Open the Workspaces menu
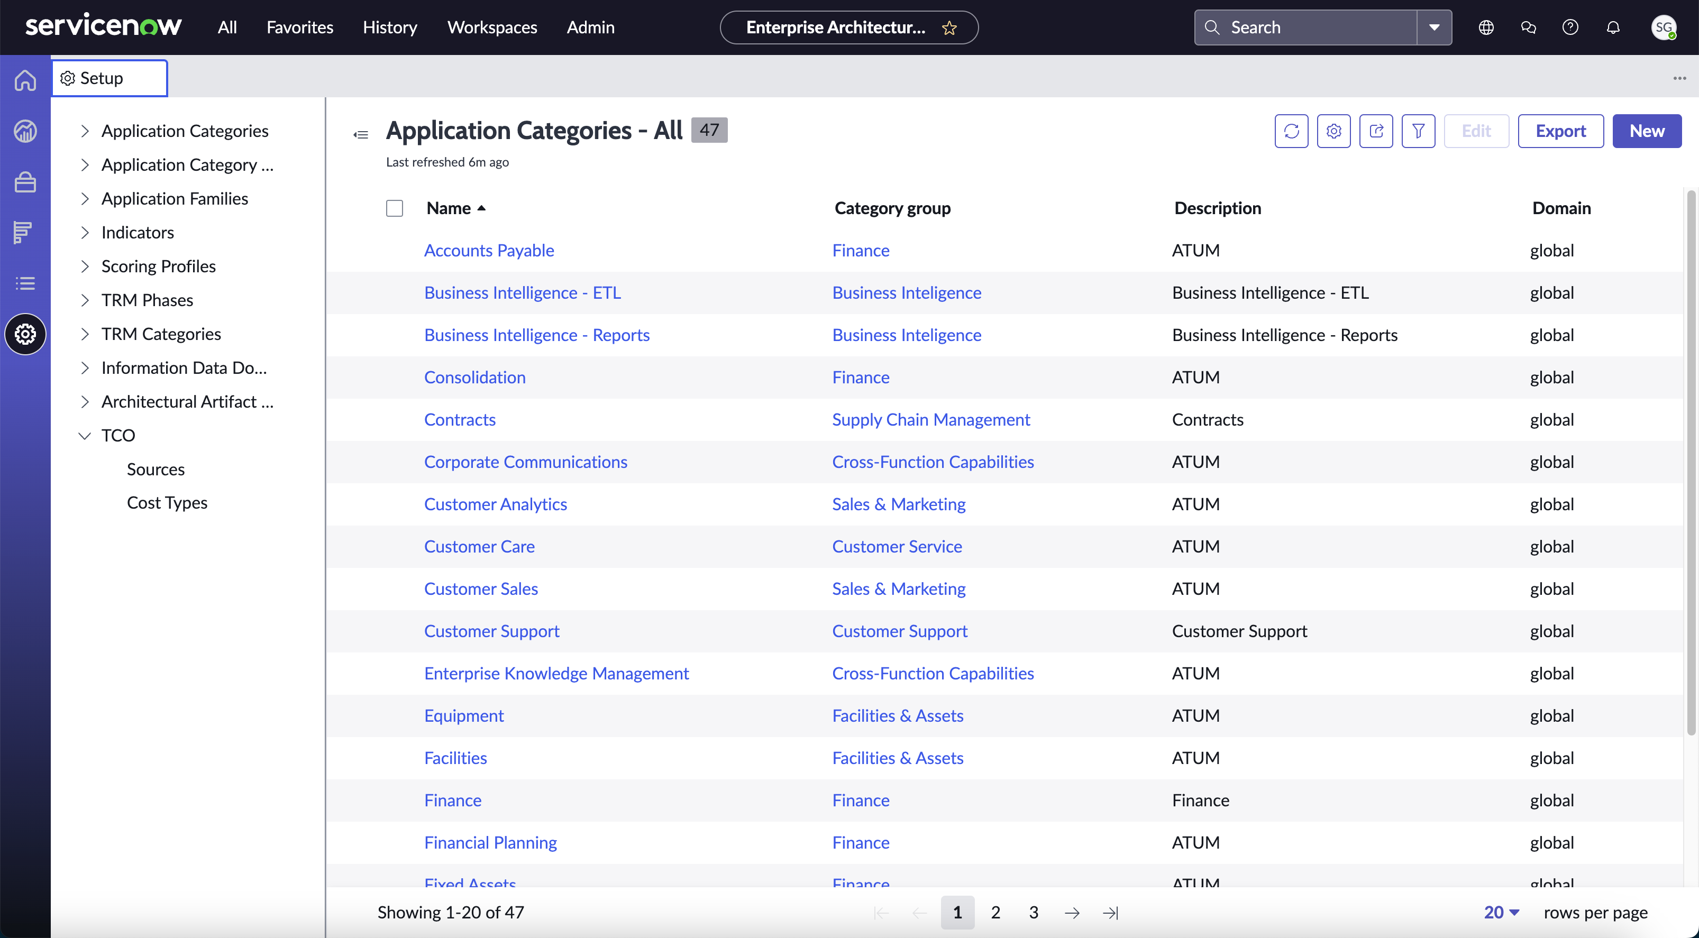Image resolution: width=1699 pixels, height=938 pixels. [491, 27]
